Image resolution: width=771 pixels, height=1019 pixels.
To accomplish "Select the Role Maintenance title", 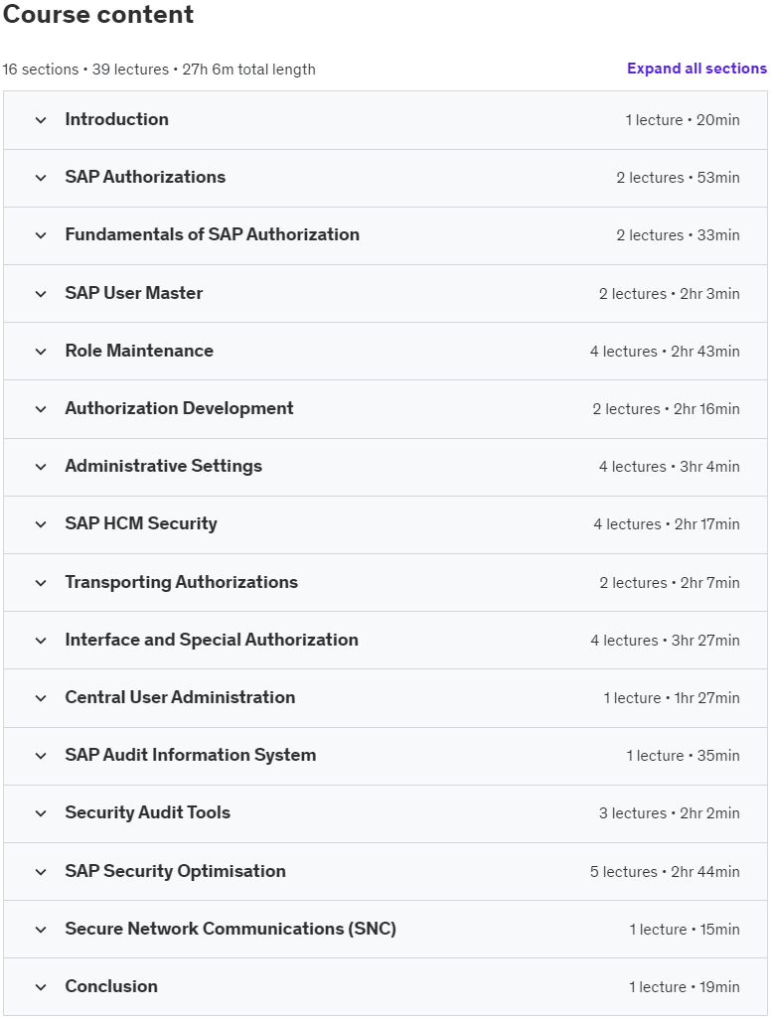I will point(139,351).
